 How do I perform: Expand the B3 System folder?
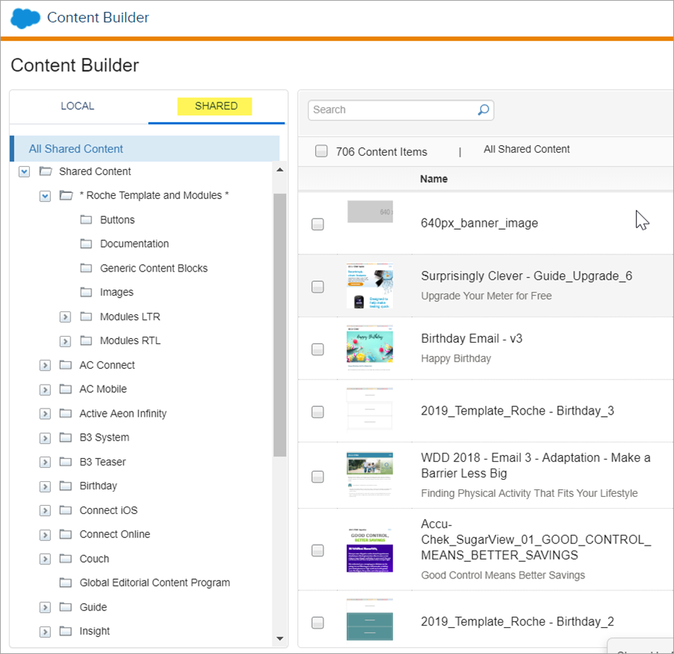tap(45, 438)
